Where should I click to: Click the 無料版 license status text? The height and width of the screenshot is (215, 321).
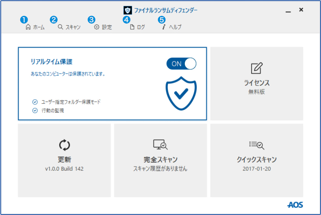point(257,92)
